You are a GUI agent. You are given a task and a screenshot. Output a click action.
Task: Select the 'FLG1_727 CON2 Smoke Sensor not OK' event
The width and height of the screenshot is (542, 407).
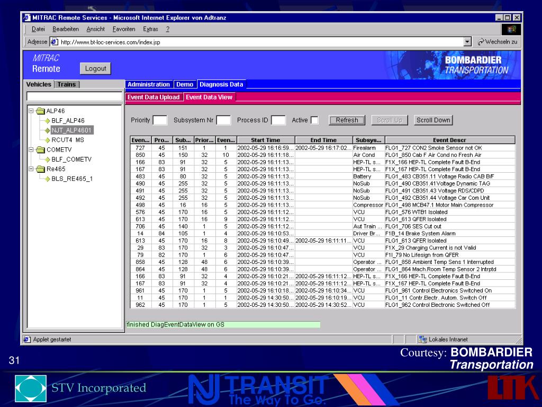point(322,148)
